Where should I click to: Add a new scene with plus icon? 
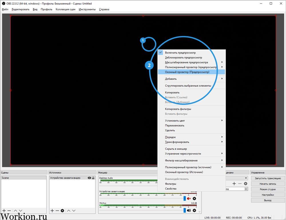(4, 211)
